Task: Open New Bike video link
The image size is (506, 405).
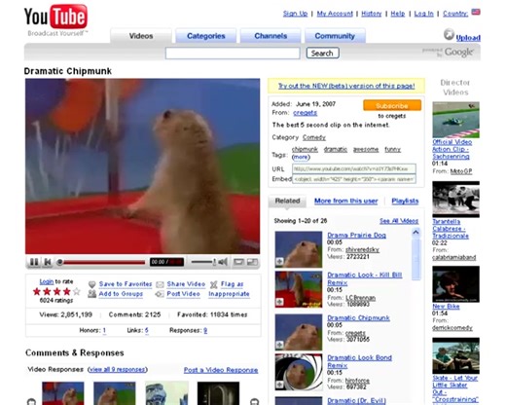Action: point(446,307)
